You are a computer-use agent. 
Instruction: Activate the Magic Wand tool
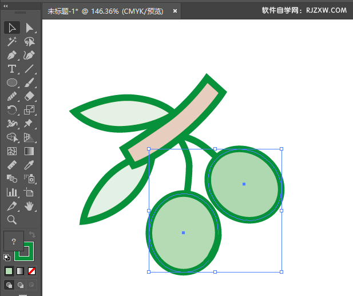[x=12, y=42]
